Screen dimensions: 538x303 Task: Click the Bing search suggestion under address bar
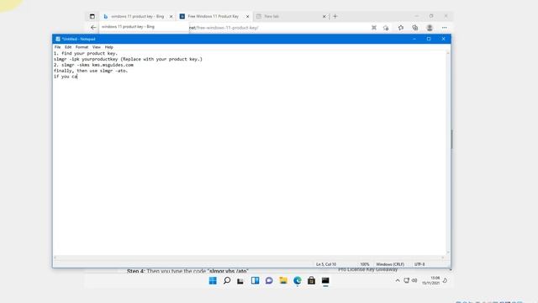click(144, 27)
